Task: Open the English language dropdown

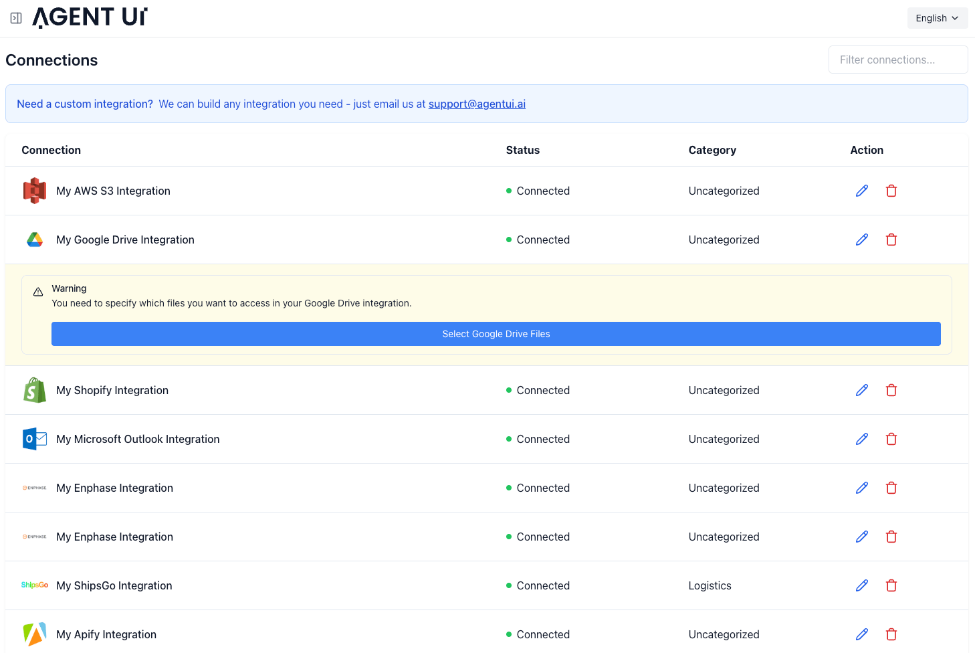Action: (937, 18)
